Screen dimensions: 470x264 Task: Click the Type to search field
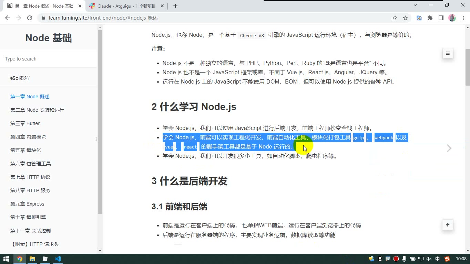click(x=49, y=59)
